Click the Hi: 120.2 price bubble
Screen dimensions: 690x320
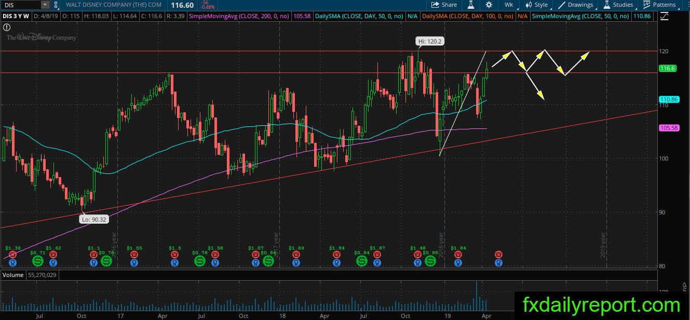pos(430,41)
